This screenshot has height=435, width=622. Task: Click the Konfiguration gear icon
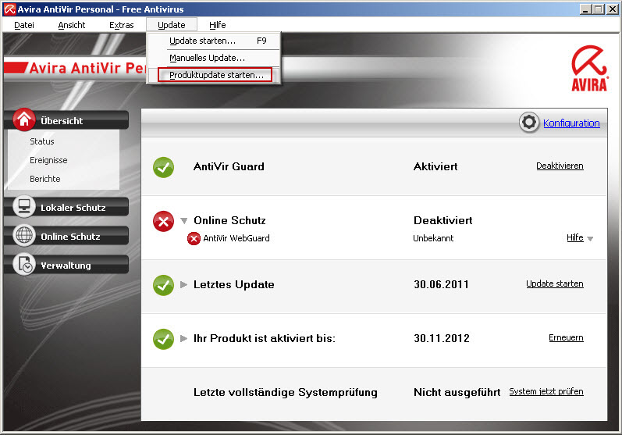[529, 123]
